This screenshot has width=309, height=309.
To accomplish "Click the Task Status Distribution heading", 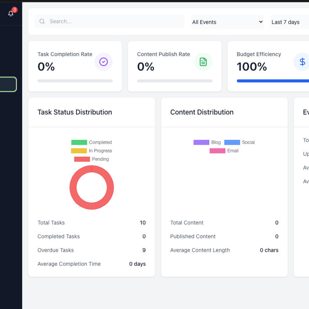I will (75, 112).
